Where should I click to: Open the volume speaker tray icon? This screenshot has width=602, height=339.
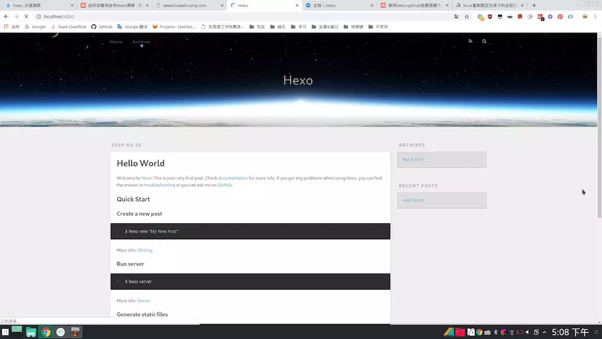point(527,332)
